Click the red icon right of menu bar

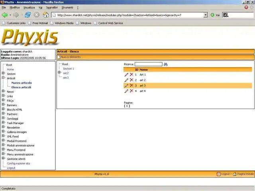[246, 7]
